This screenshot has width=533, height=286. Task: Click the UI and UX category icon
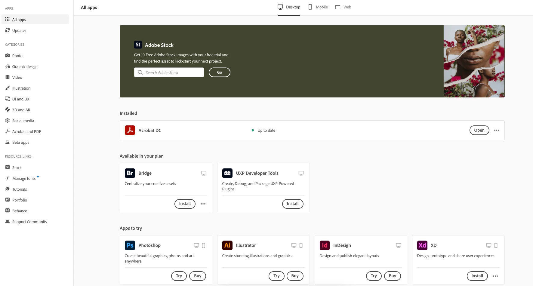(x=8, y=99)
